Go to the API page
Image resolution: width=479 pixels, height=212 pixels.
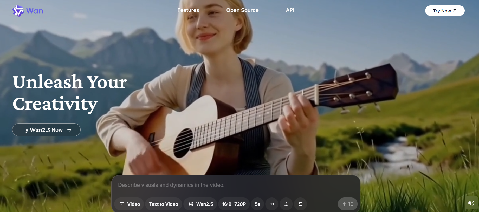click(x=290, y=10)
